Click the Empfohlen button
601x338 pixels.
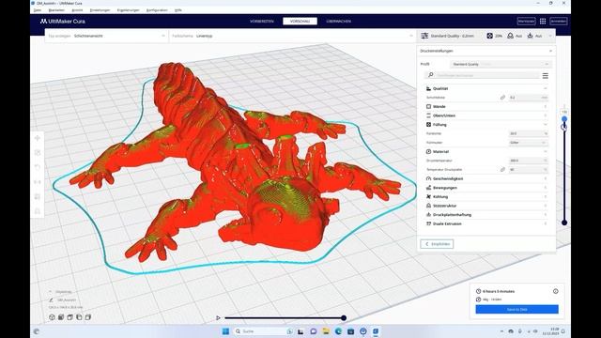437,244
